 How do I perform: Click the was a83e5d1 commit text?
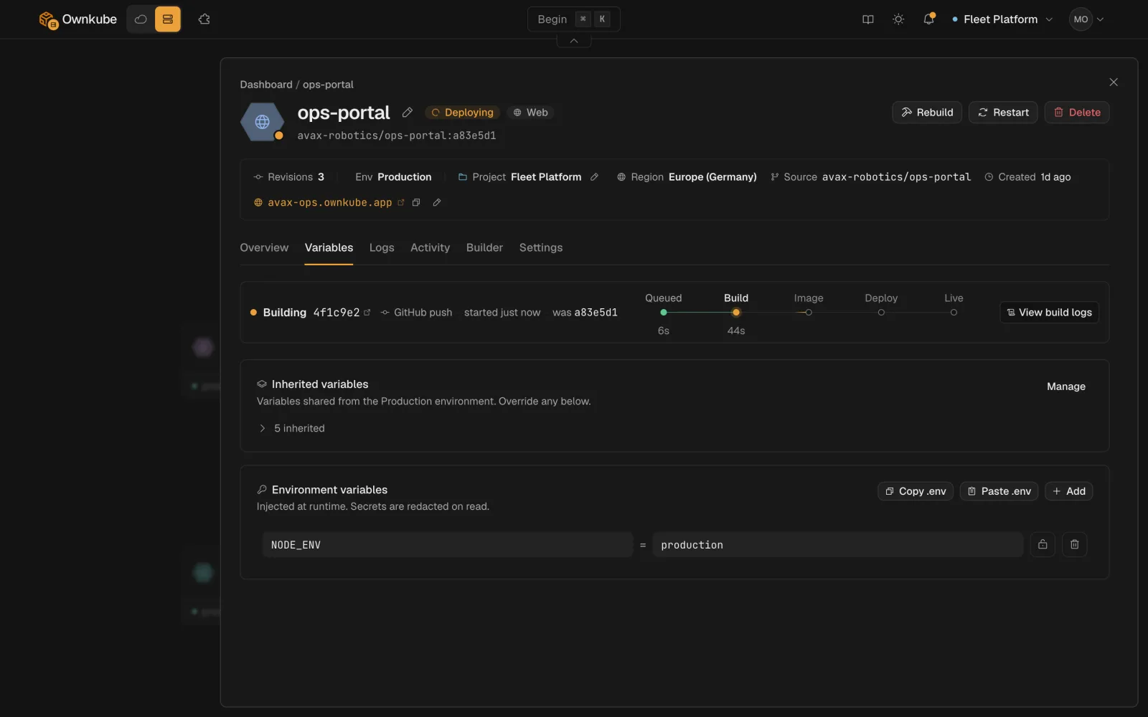click(585, 313)
